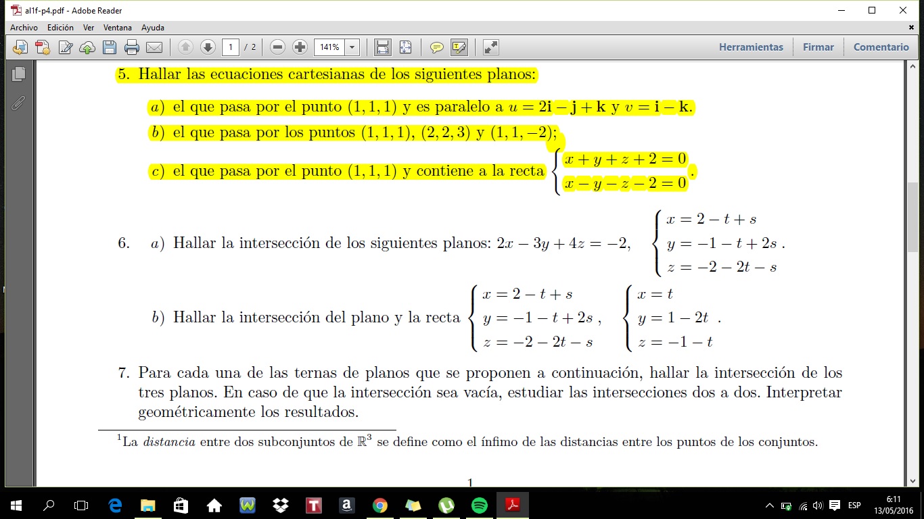924x519 pixels.
Task: Expand the Herramientas pane
Action: (751, 47)
